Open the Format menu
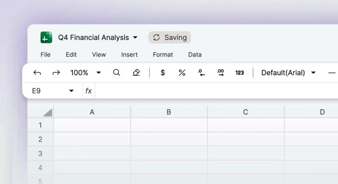The height and width of the screenshot is (184, 338). point(163,54)
